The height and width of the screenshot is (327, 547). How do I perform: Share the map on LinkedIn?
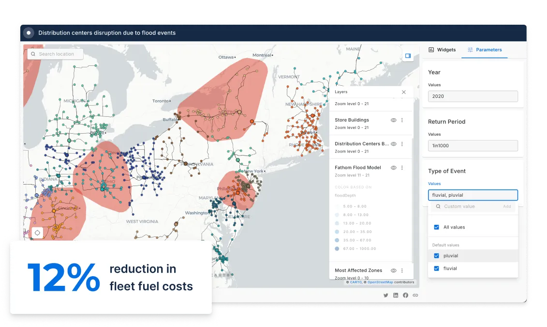click(396, 295)
